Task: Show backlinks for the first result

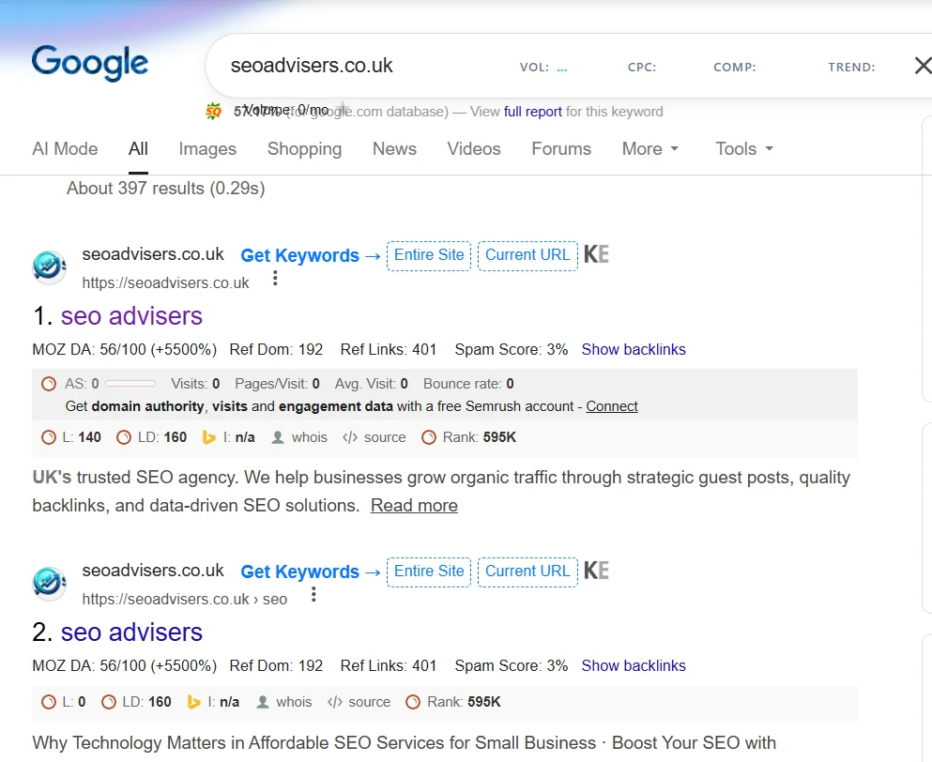Action: click(634, 349)
